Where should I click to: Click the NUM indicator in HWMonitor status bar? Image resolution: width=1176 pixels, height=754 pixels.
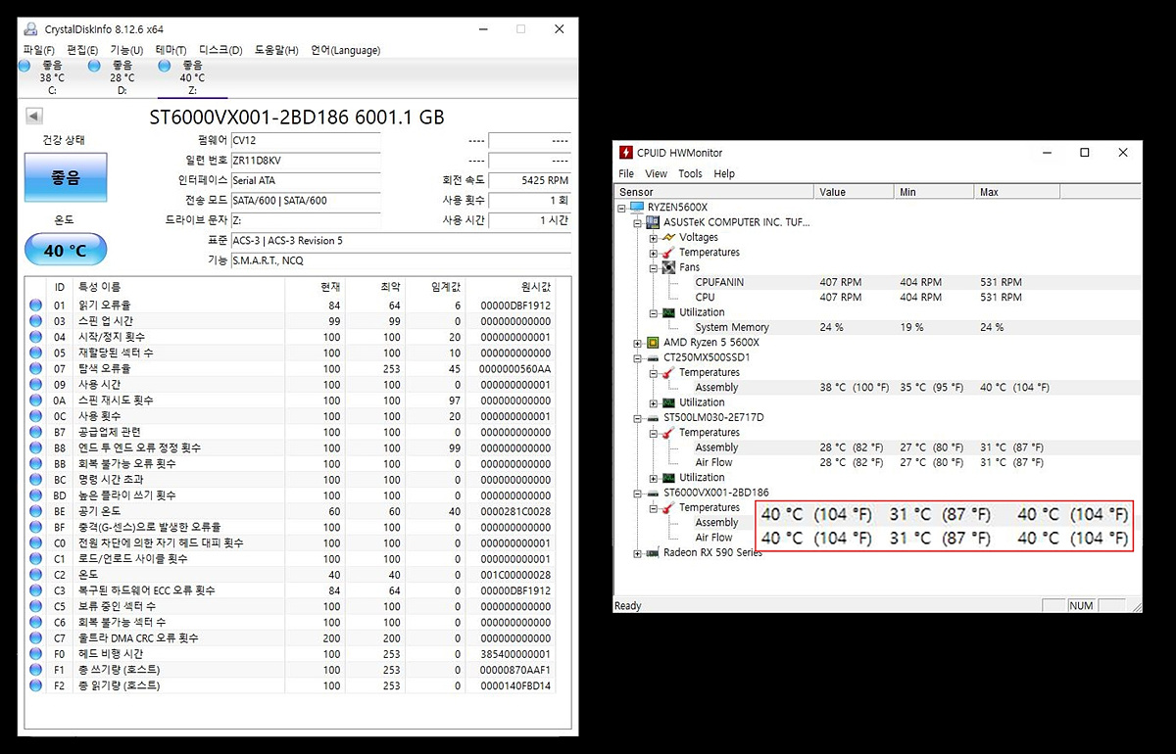(1081, 606)
